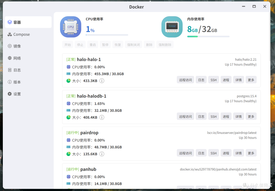
Task: Open SSH for halo-halo-1
Action: [x=213, y=80]
